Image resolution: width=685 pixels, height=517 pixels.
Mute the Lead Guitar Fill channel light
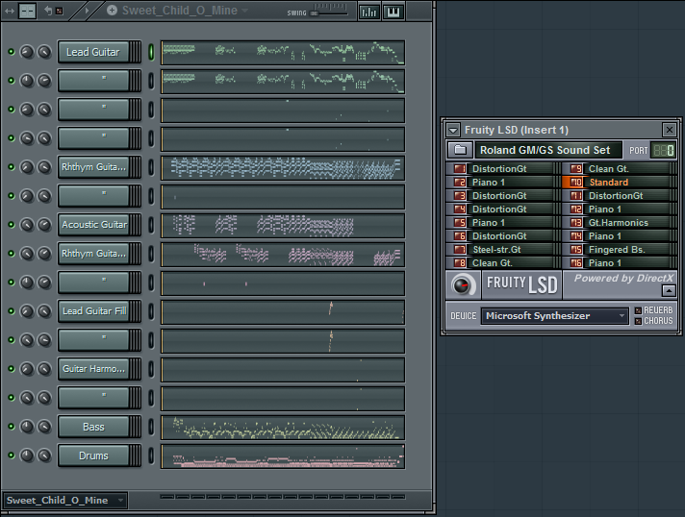point(12,311)
